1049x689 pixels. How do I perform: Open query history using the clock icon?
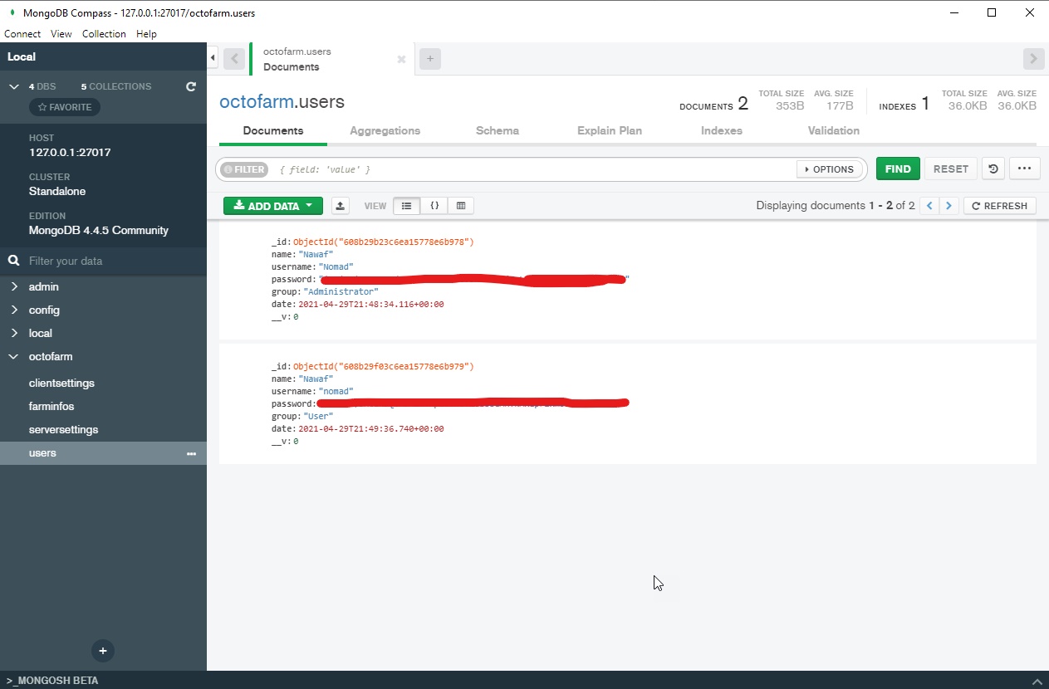click(993, 169)
